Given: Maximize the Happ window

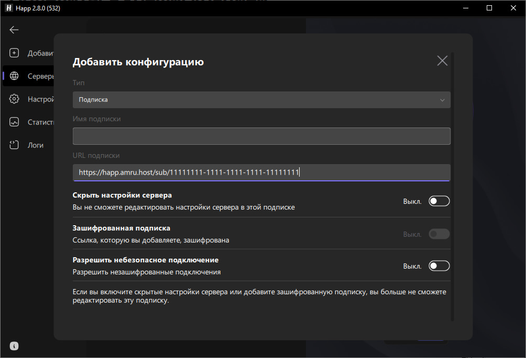Looking at the screenshot, I should tap(489, 8).
